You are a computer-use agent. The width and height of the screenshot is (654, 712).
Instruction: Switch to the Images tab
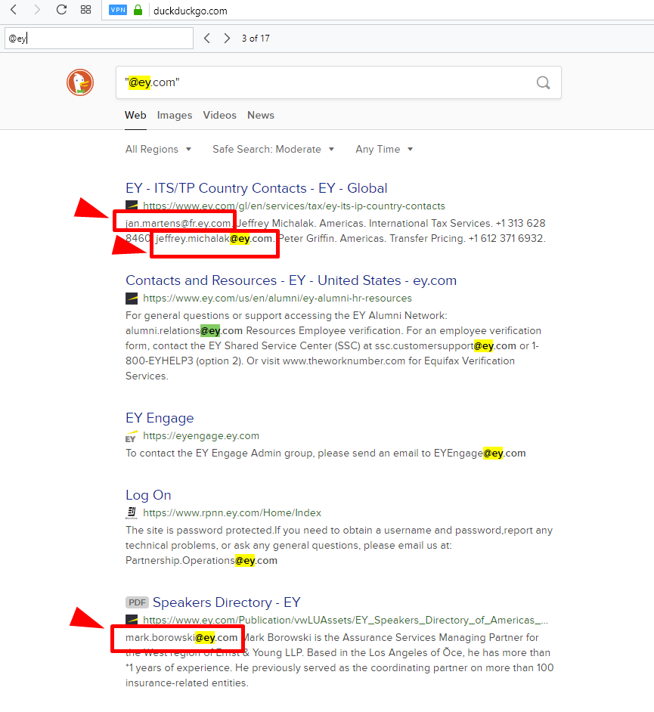tap(174, 115)
